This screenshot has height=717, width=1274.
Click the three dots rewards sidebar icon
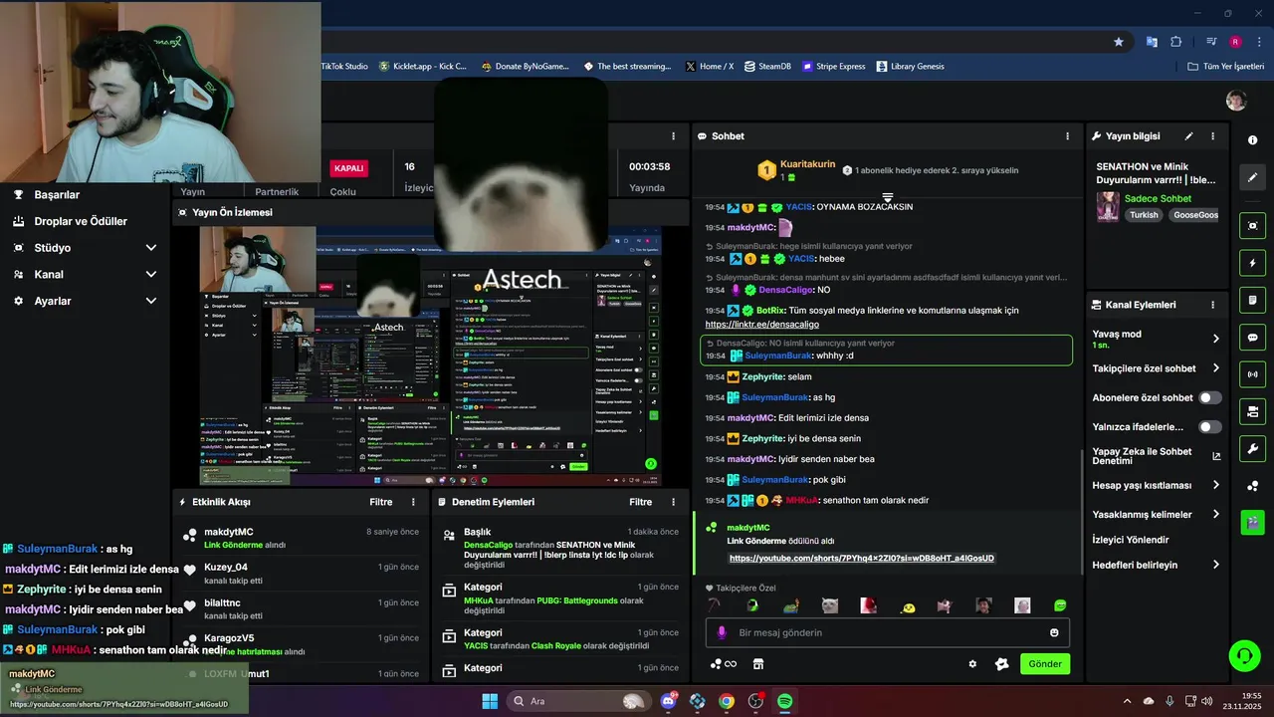pyautogui.click(x=1252, y=485)
